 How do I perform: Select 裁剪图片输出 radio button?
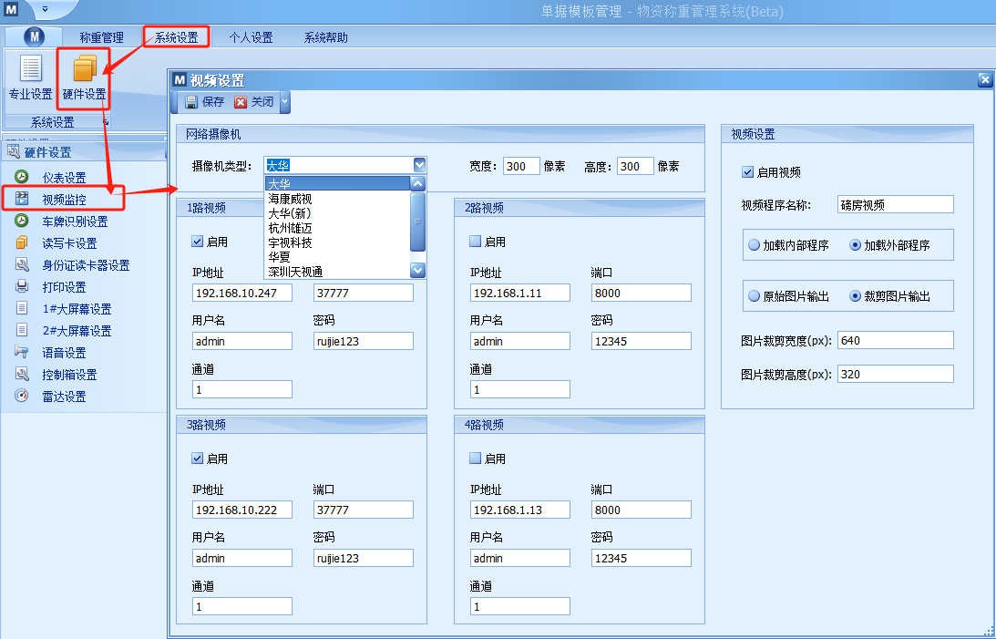point(855,296)
